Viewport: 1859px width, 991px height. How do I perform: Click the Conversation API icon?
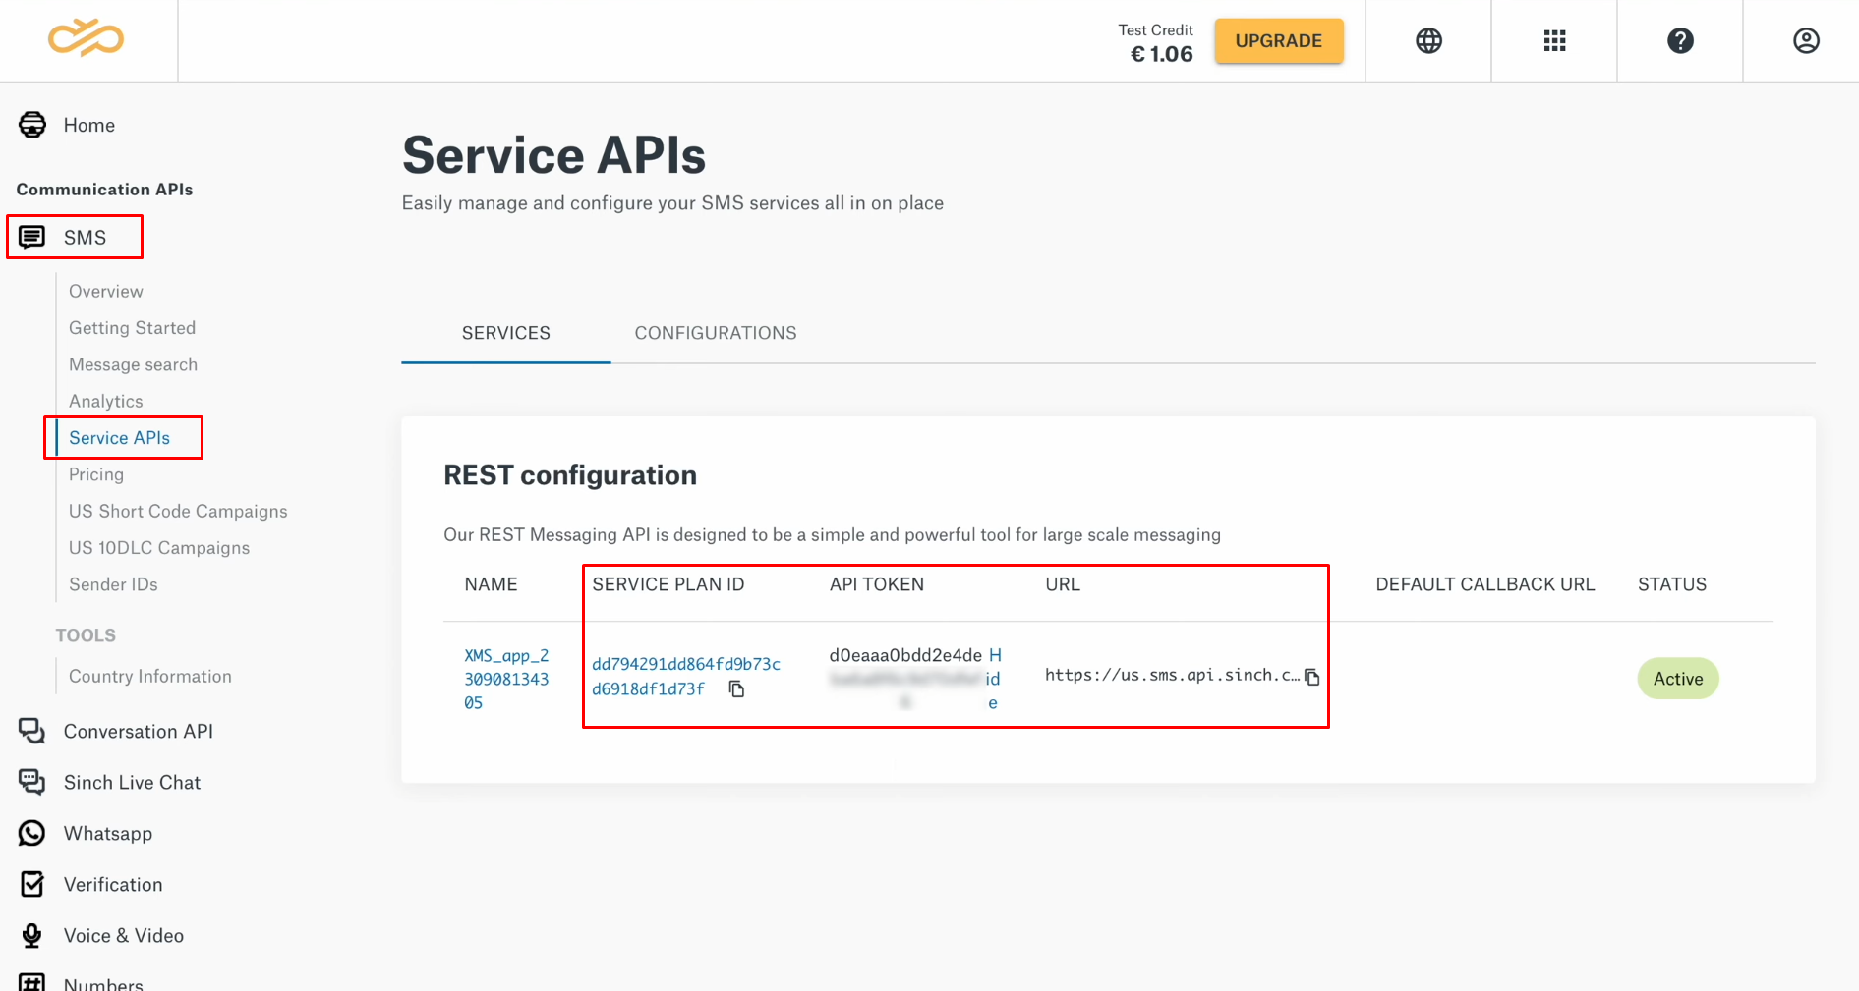point(32,731)
